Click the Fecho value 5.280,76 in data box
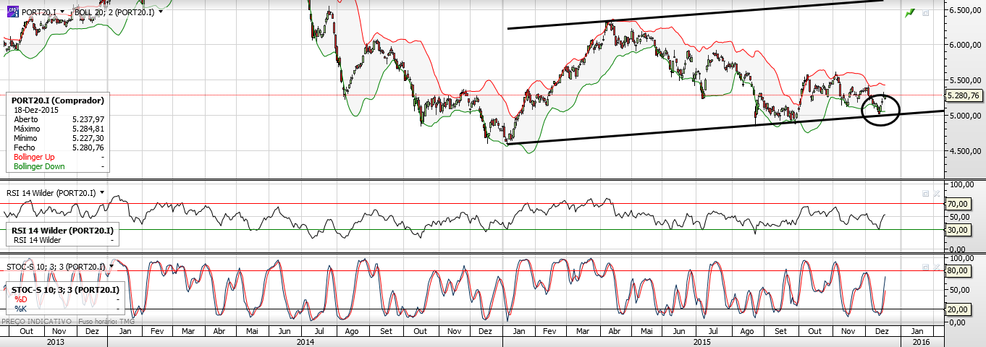This screenshot has height=347, width=986. [x=87, y=147]
